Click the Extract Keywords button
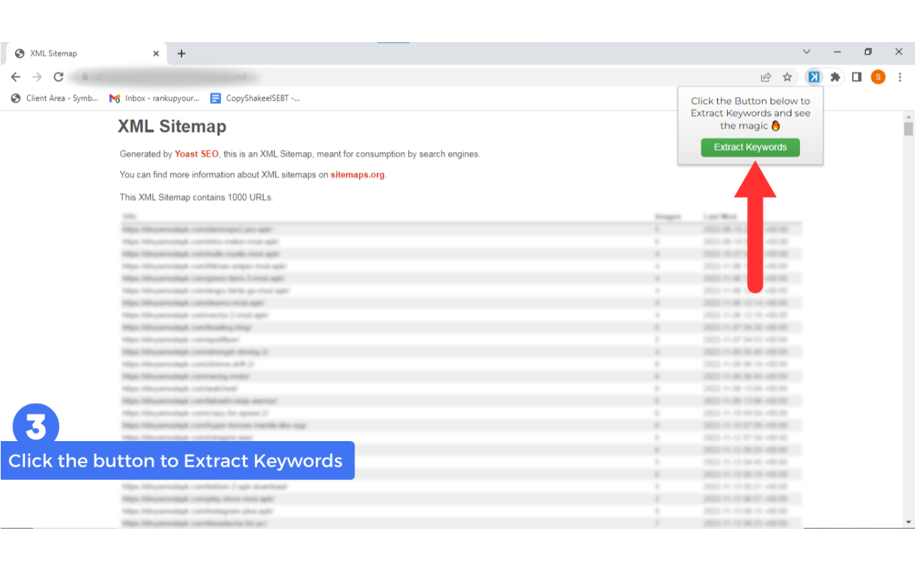The image size is (915, 571). pyautogui.click(x=750, y=147)
